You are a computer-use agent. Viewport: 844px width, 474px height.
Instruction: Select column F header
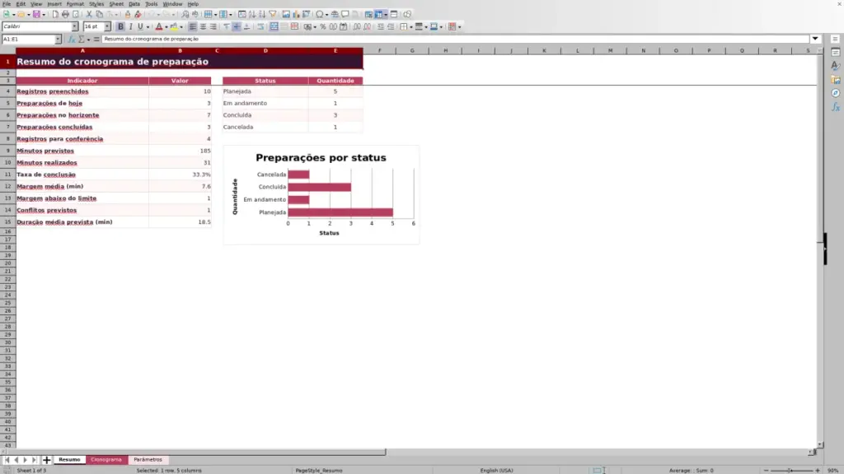tap(379, 50)
